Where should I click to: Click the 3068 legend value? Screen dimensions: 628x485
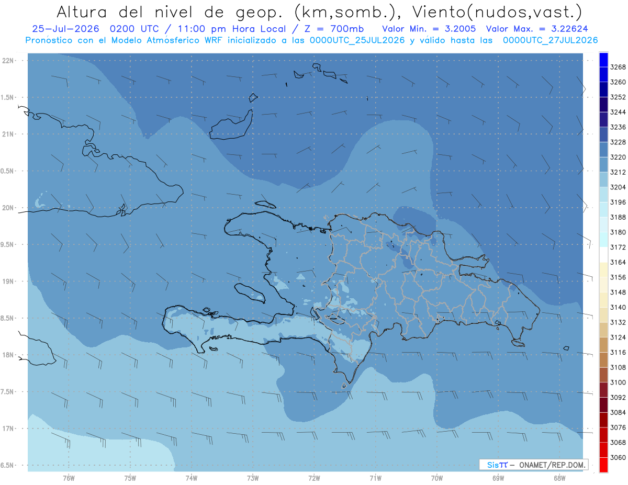[x=618, y=442]
